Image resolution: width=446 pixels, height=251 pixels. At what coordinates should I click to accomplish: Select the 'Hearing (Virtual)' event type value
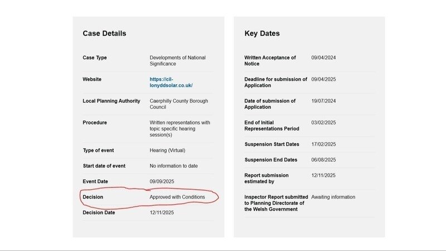(167, 150)
